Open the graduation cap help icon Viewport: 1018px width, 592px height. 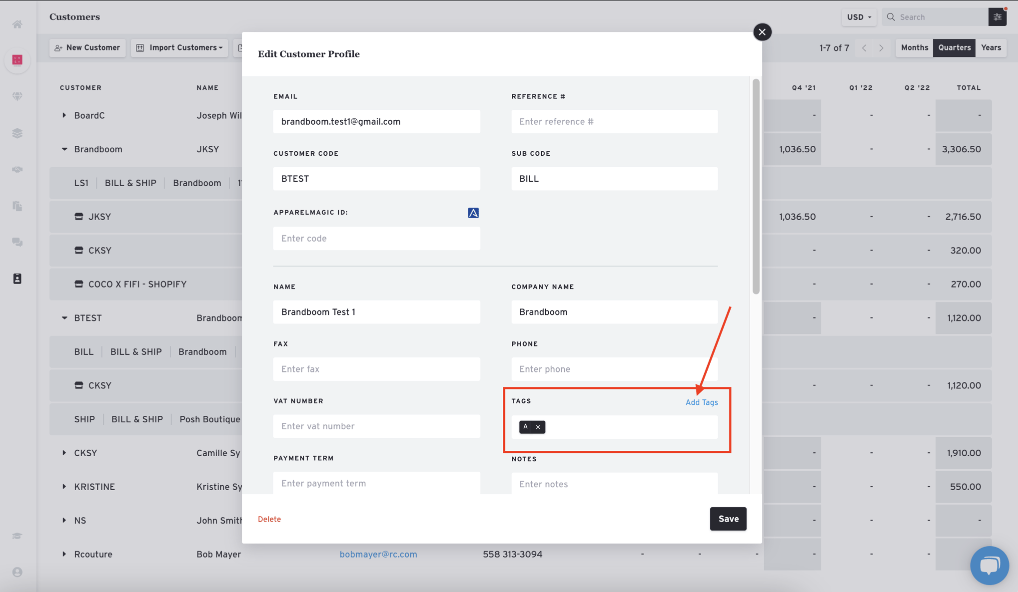coord(17,536)
